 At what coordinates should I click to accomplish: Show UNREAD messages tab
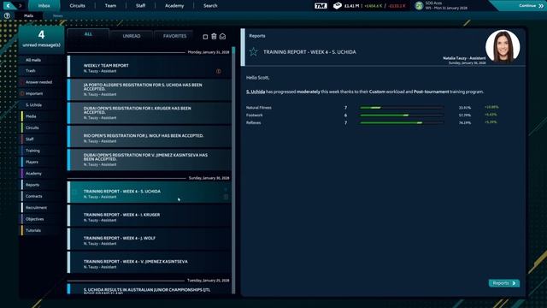coord(132,36)
